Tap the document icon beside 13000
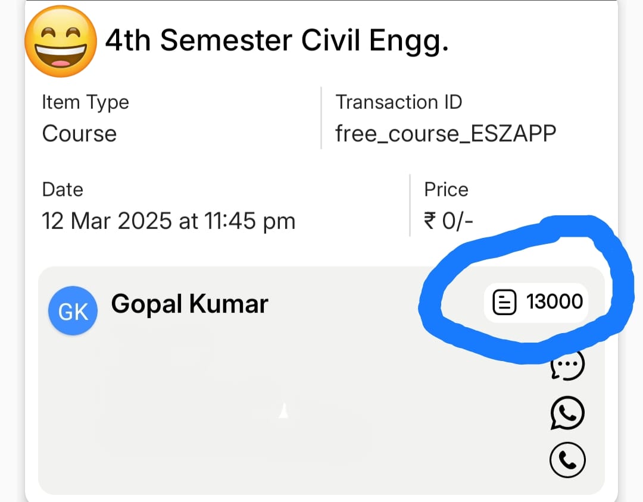The width and height of the screenshot is (643, 502). pos(504,302)
